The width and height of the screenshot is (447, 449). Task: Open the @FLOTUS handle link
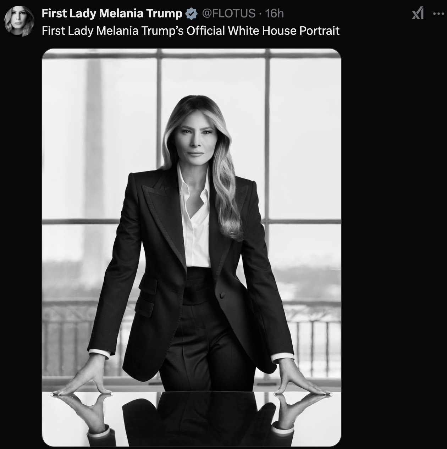[228, 13]
